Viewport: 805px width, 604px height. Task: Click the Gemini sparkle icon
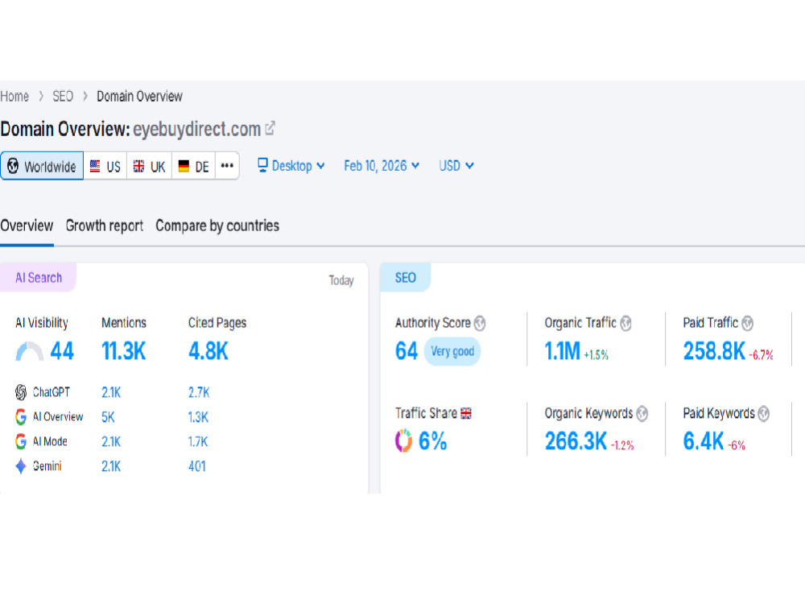[21, 466]
